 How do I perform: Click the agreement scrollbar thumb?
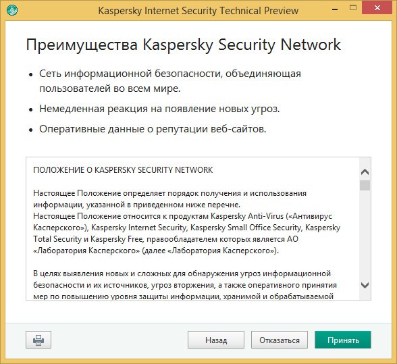[365, 185]
